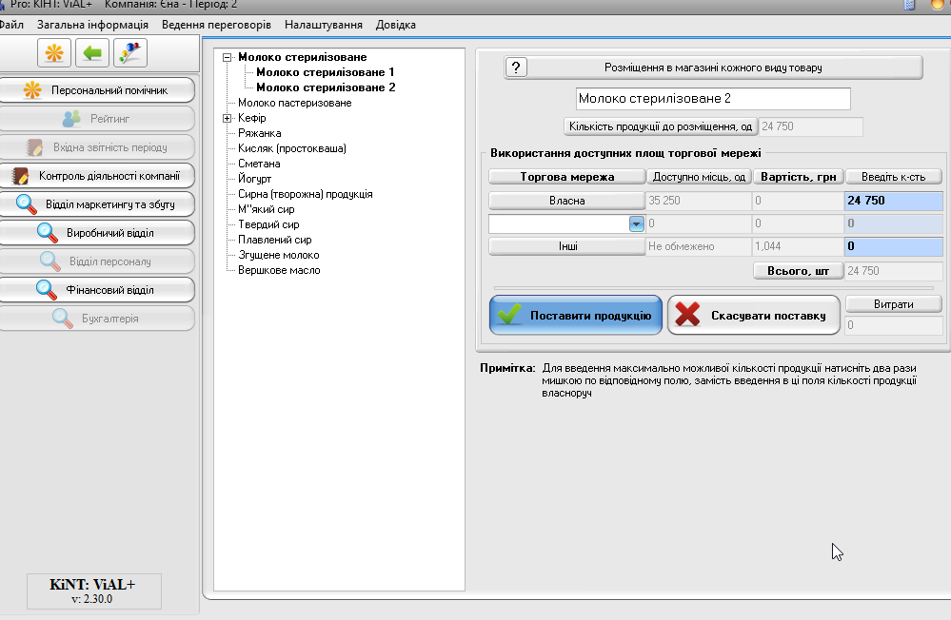Expand the Кефір tree node
This screenshot has width=951, height=620.
pyautogui.click(x=228, y=118)
